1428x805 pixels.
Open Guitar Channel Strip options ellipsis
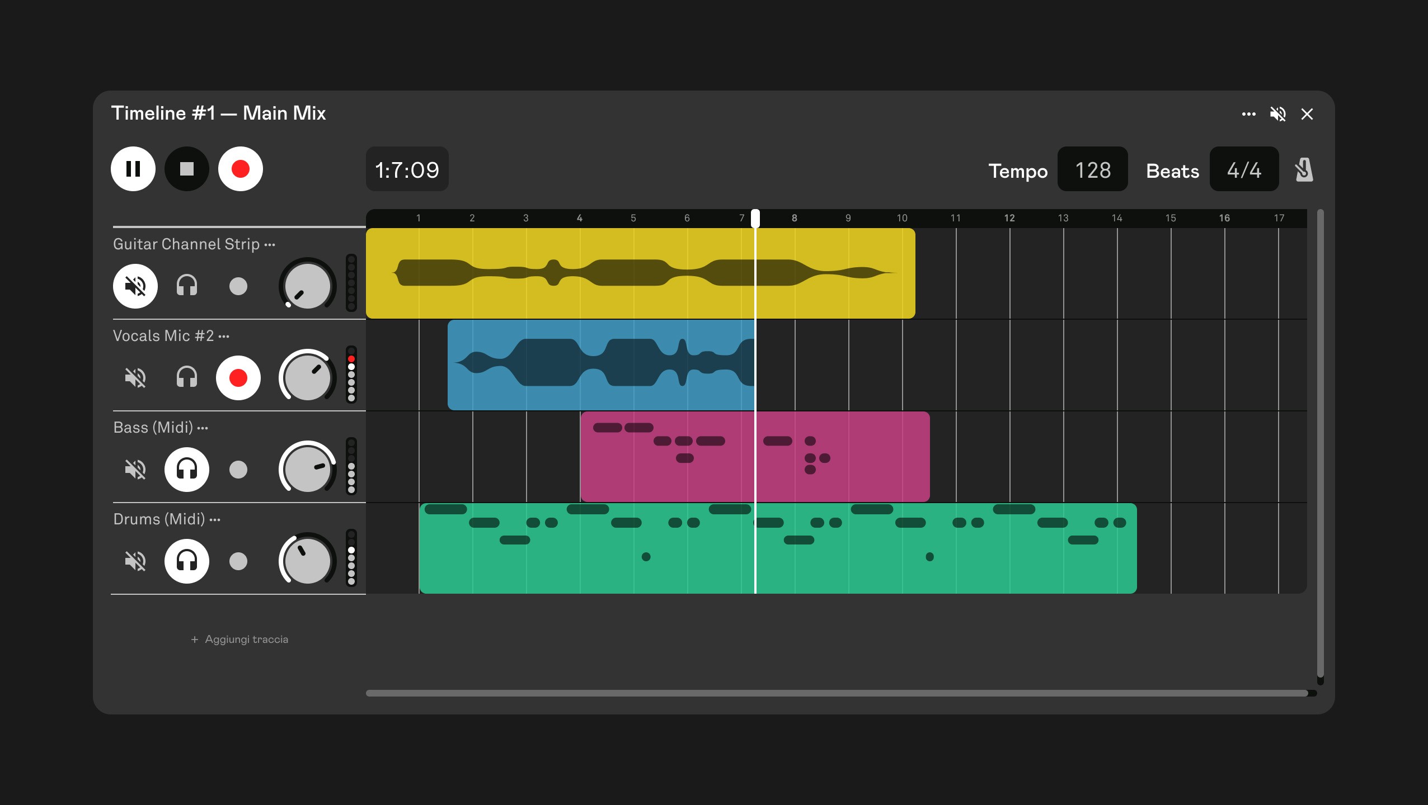[x=270, y=245]
